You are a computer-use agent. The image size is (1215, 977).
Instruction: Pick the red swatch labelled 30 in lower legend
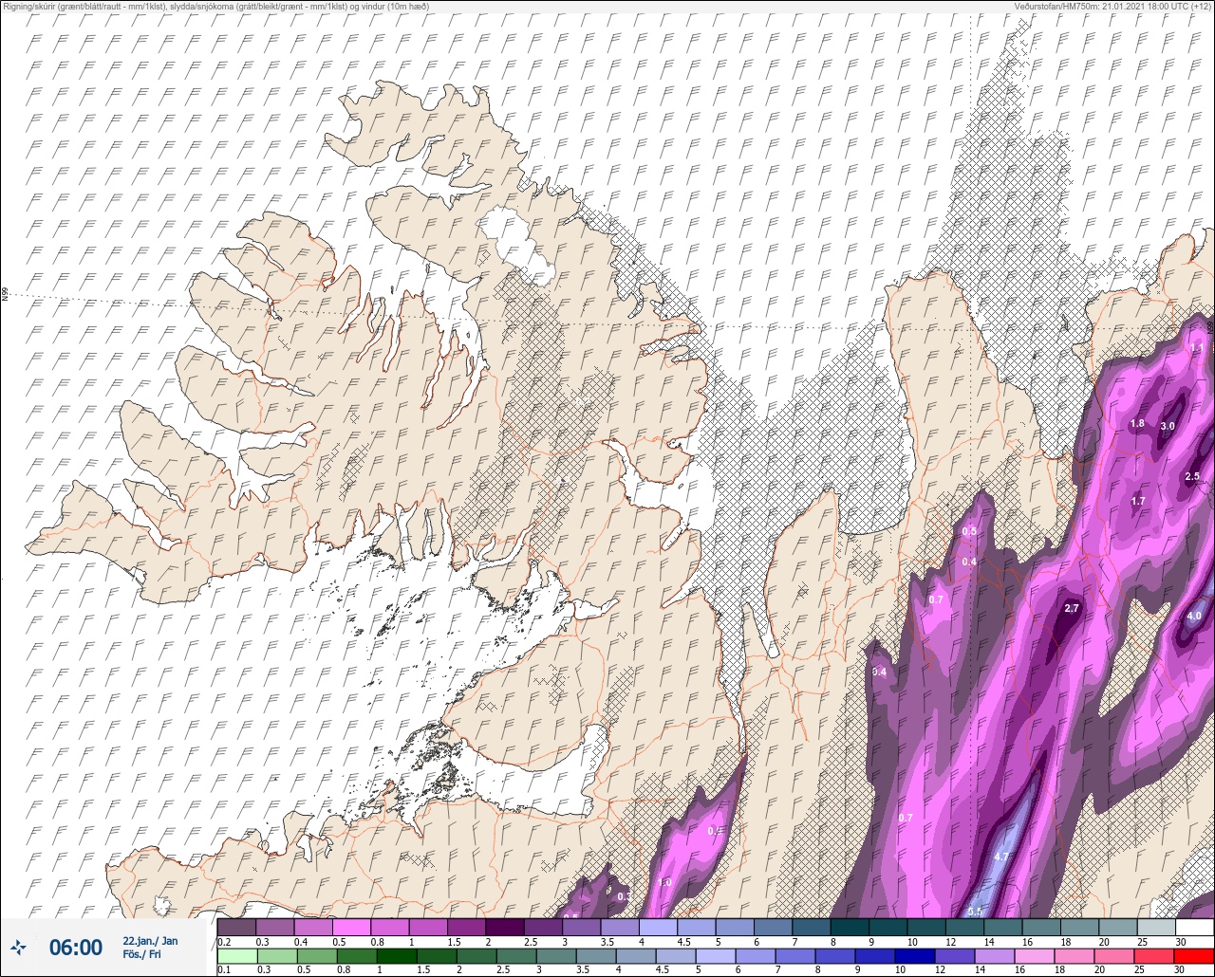click(1194, 955)
